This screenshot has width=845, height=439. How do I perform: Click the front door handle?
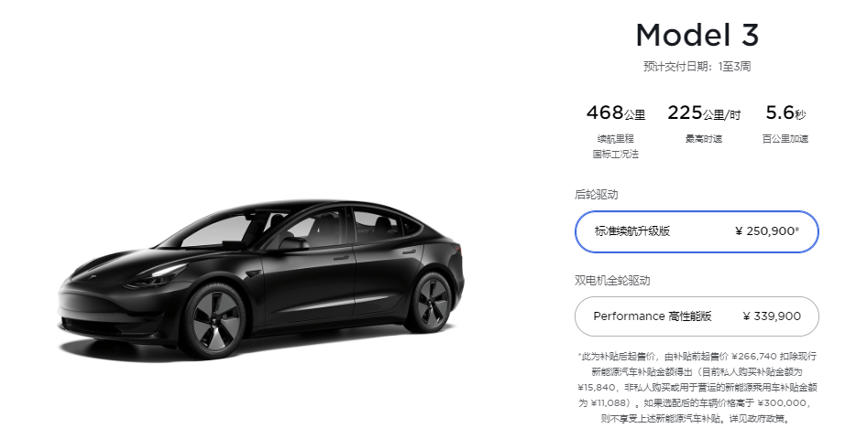pos(341,258)
